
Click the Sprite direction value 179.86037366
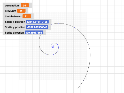[x=34, y=33]
